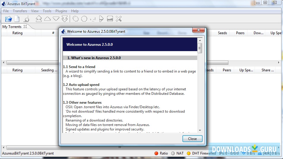Click the faint dotted toolbar icon

pyautogui.click(x=93, y=19)
